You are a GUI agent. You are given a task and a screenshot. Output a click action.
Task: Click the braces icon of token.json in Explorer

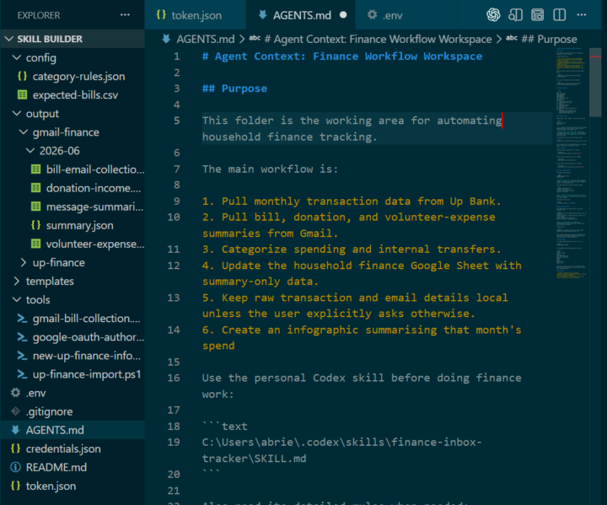tap(15, 486)
